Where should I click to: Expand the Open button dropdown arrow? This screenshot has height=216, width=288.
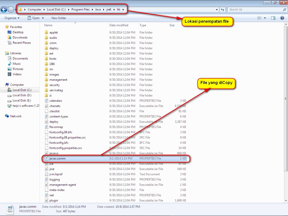pos(43,18)
